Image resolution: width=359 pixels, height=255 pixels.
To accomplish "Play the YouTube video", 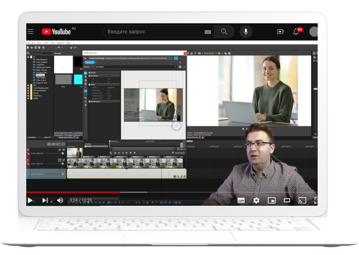I will [x=30, y=201].
